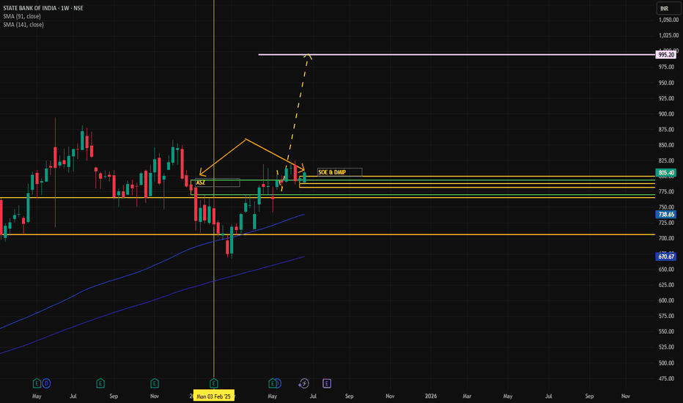This screenshot has height=403, width=683.
Task: Click the 600.00 price axis label
Action: 666,300
